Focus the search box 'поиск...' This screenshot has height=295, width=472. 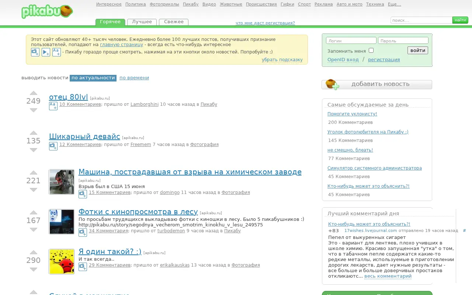tap(421, 20)
